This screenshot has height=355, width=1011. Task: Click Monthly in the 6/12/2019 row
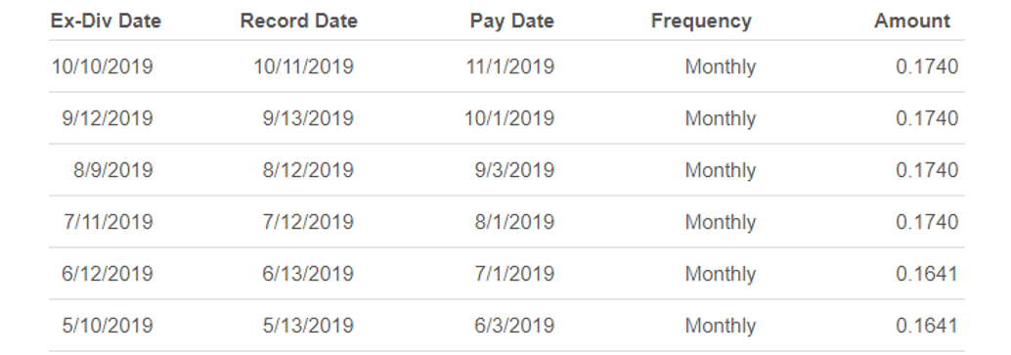tap(721, 274)
